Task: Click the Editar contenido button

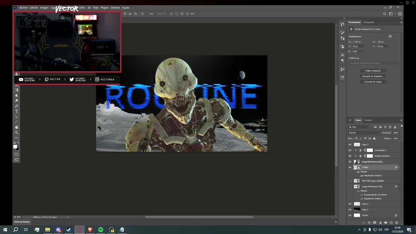Action: point(373,71)
